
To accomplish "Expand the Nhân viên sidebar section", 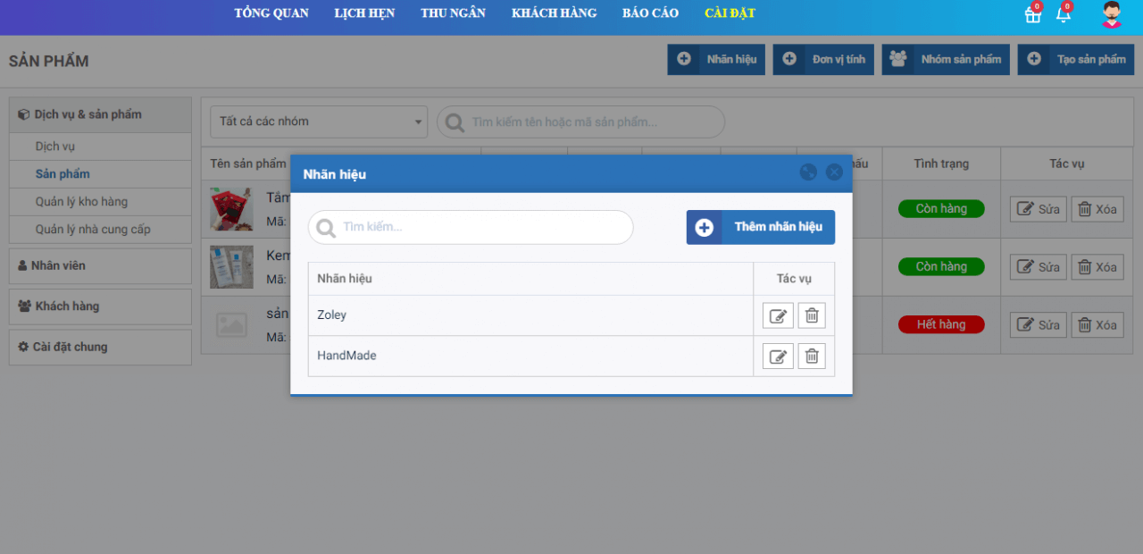I will click(100, 266).
